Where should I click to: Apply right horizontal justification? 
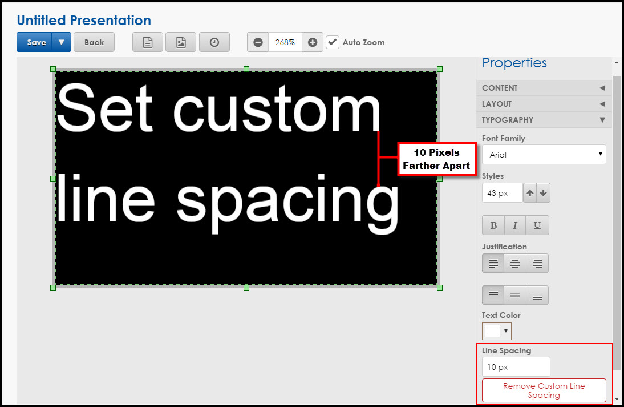click(537, 263)
